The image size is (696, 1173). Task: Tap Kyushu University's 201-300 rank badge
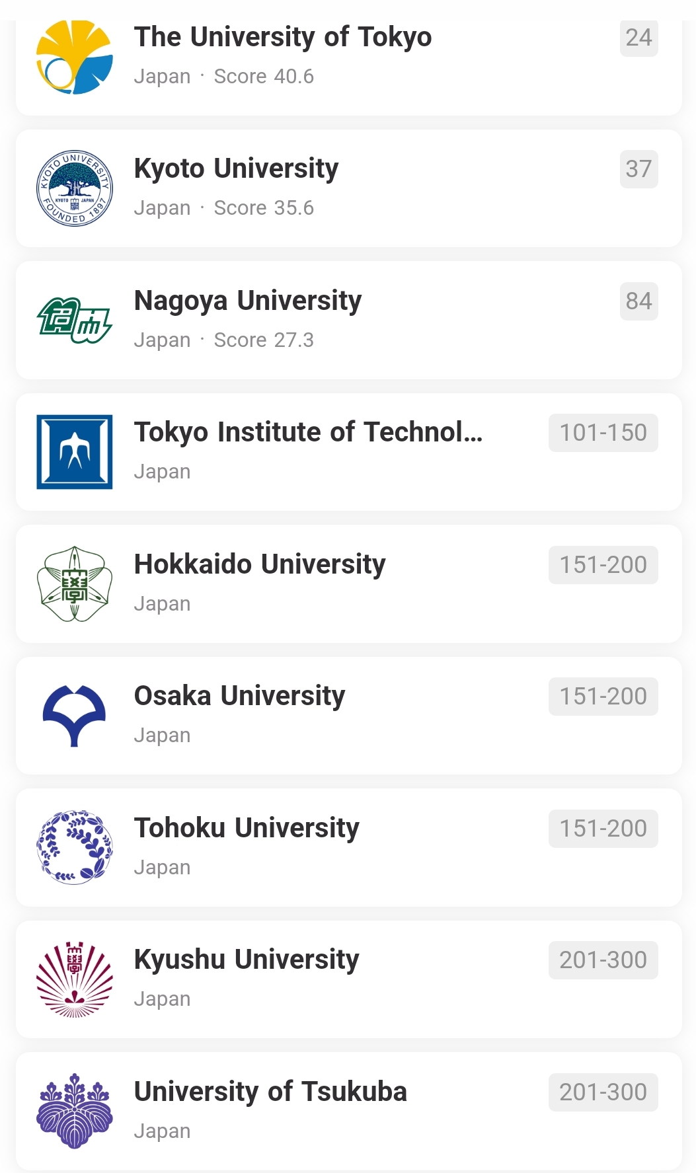pyautogui.click(x=603, y=960)
